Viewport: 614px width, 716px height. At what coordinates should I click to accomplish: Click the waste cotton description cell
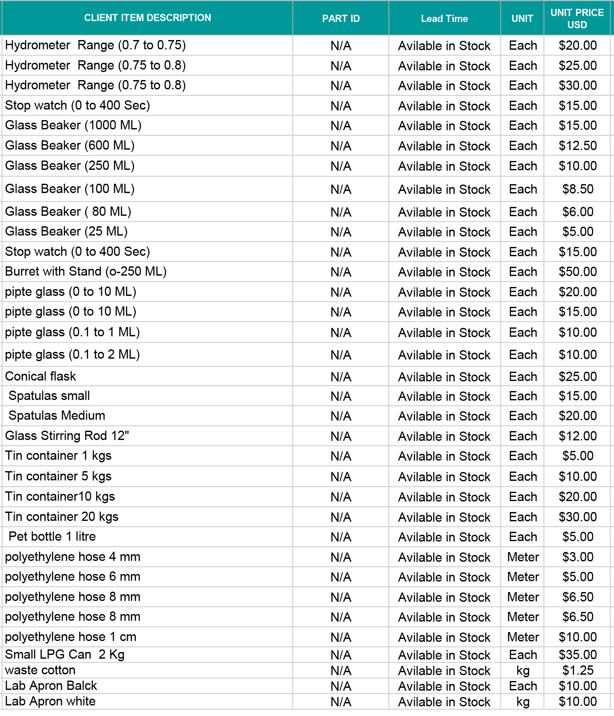click(40, 670)
